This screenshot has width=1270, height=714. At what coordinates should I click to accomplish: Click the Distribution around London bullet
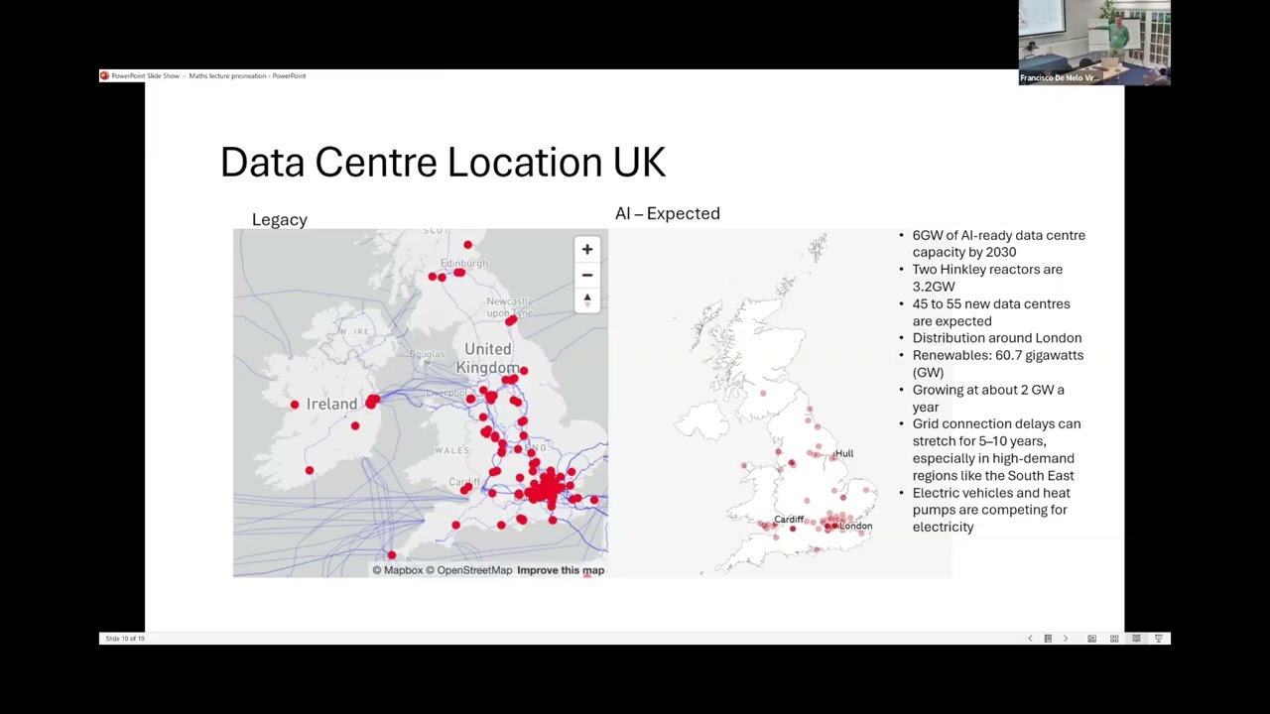997,338
